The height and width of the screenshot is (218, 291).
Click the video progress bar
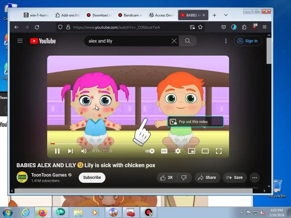pos(138,144)
